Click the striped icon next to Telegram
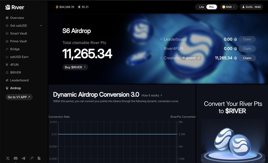268x163 pixels. click(x=31, y=158)
